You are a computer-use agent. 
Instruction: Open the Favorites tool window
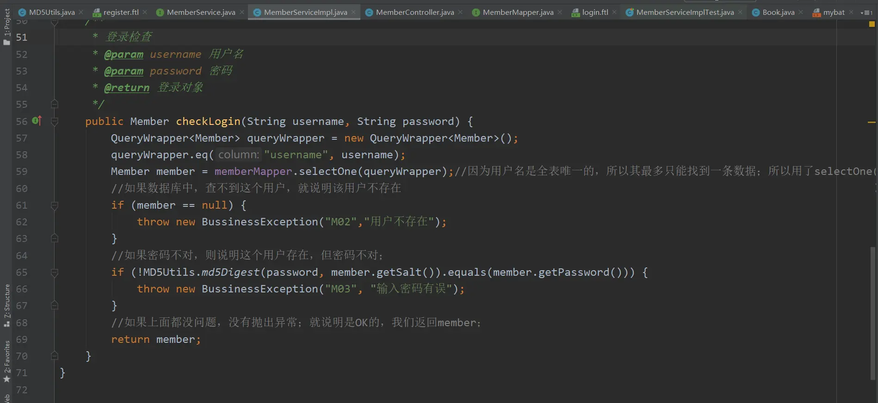point(6,361)
